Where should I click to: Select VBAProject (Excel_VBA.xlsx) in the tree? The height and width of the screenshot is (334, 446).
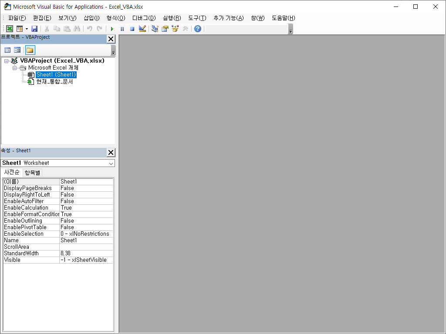[62, 61]
